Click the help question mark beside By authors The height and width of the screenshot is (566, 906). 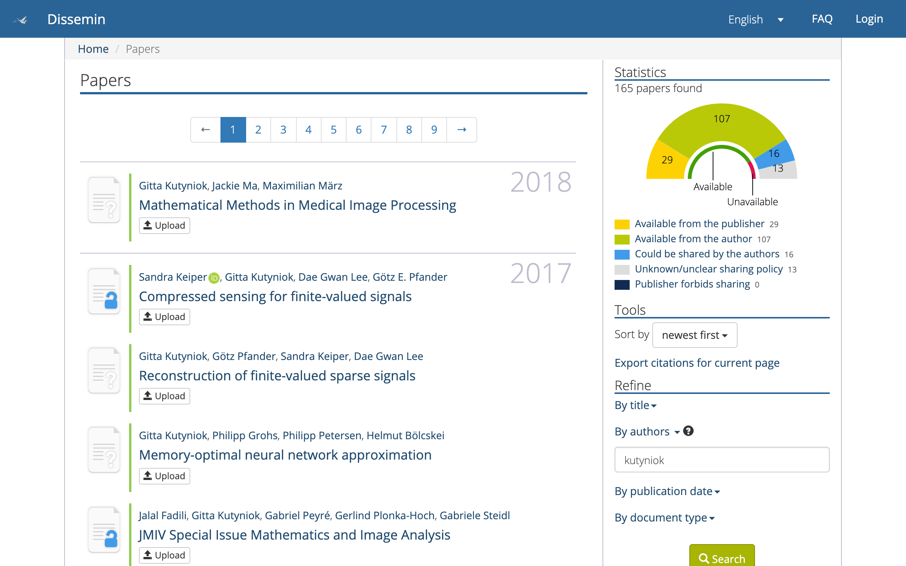coord(688,431)
